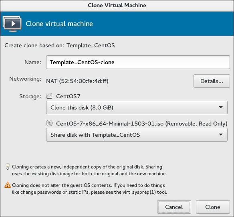234x217 pixels.
Task: Open the Clone this disk dropdown
Action: point(137,107)
